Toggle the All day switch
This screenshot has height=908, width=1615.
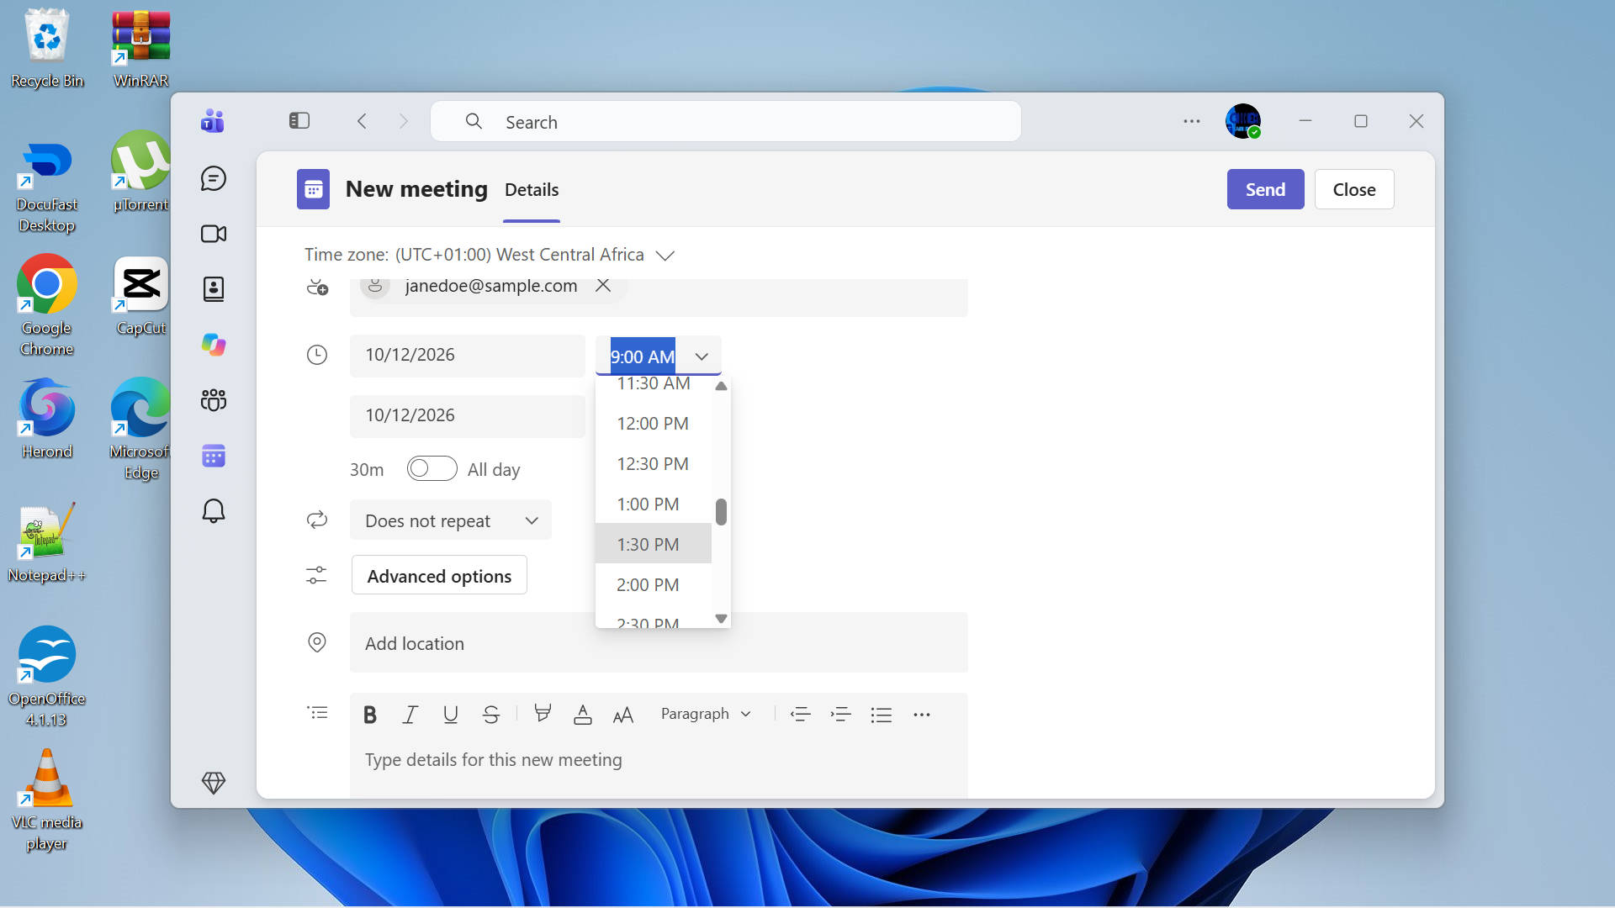click(x=432, y=468)
